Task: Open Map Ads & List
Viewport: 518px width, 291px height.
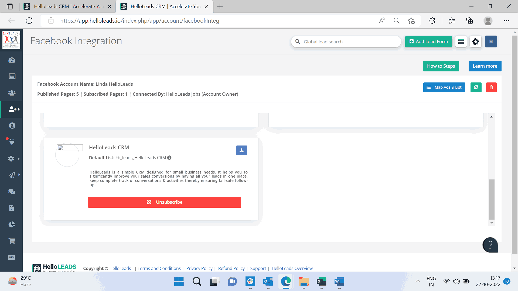Action: click(x=444, y=87)
